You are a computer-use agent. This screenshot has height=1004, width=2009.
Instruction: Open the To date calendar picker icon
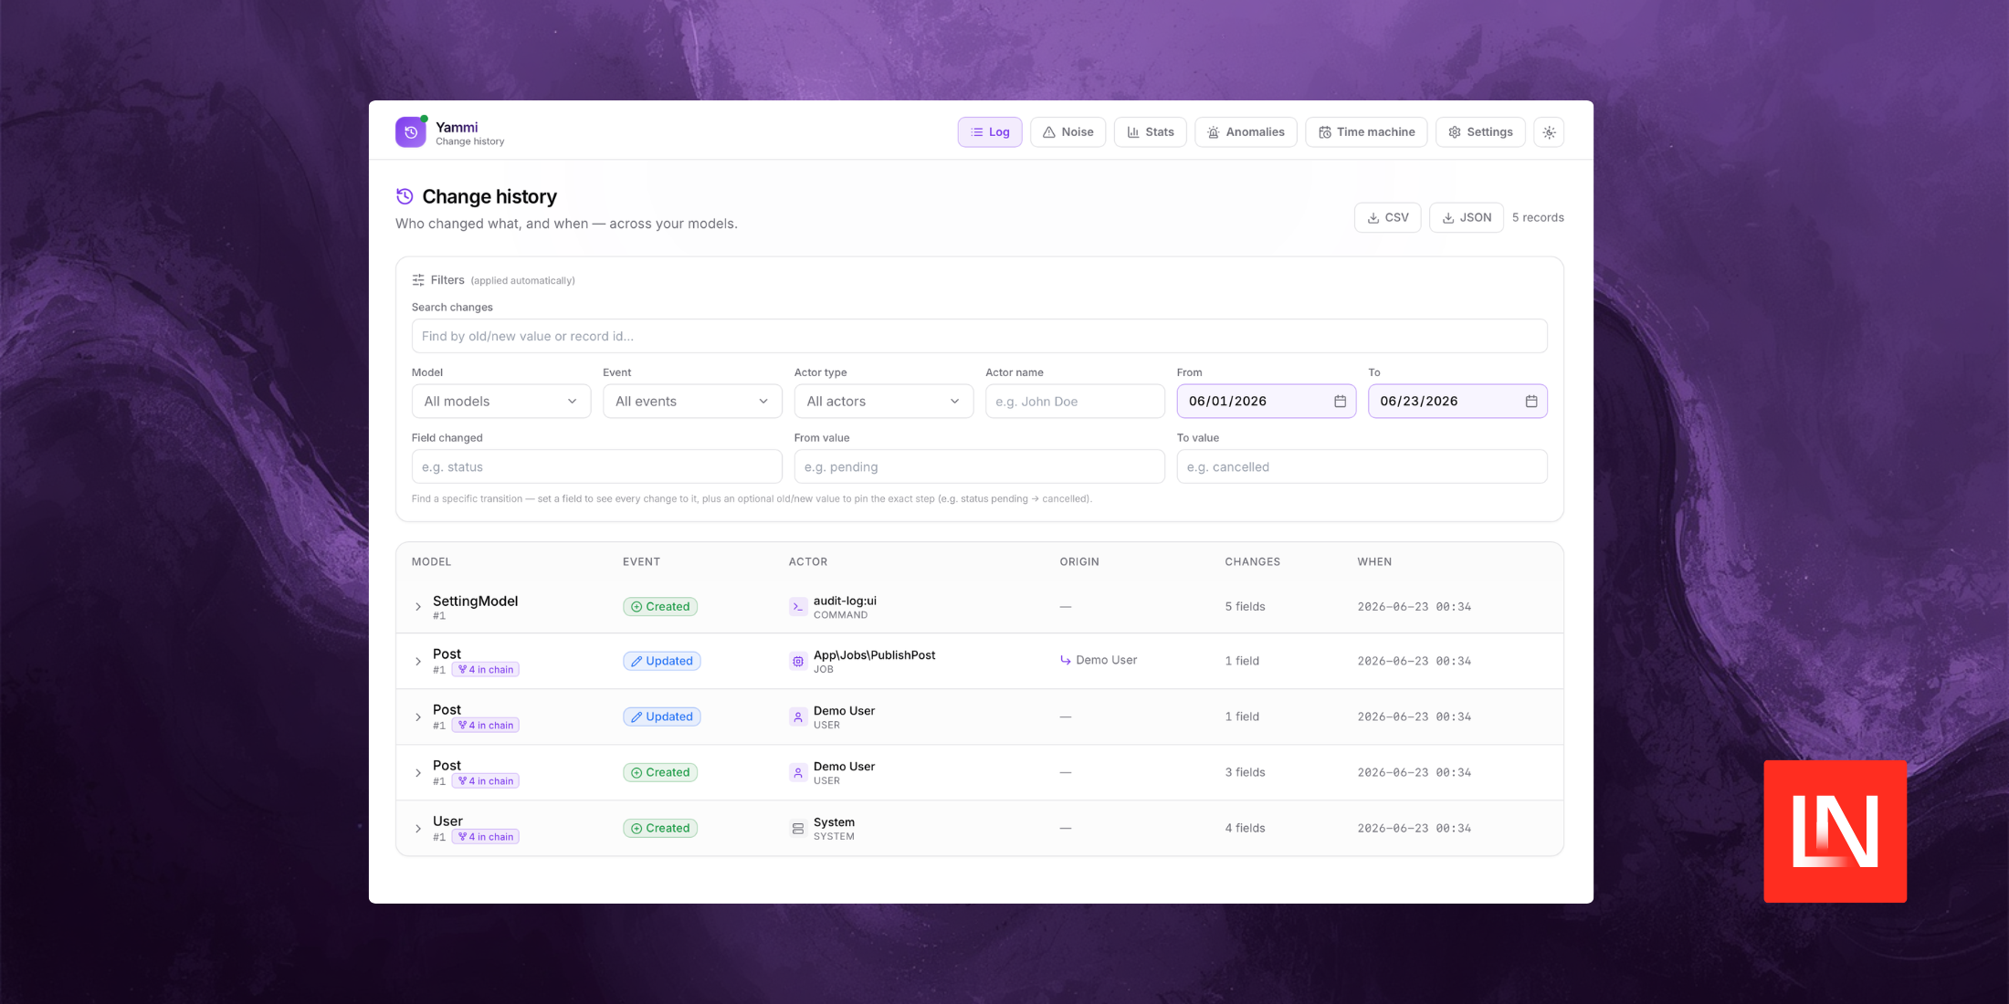pyautogui.click(x=1531, y=402)
